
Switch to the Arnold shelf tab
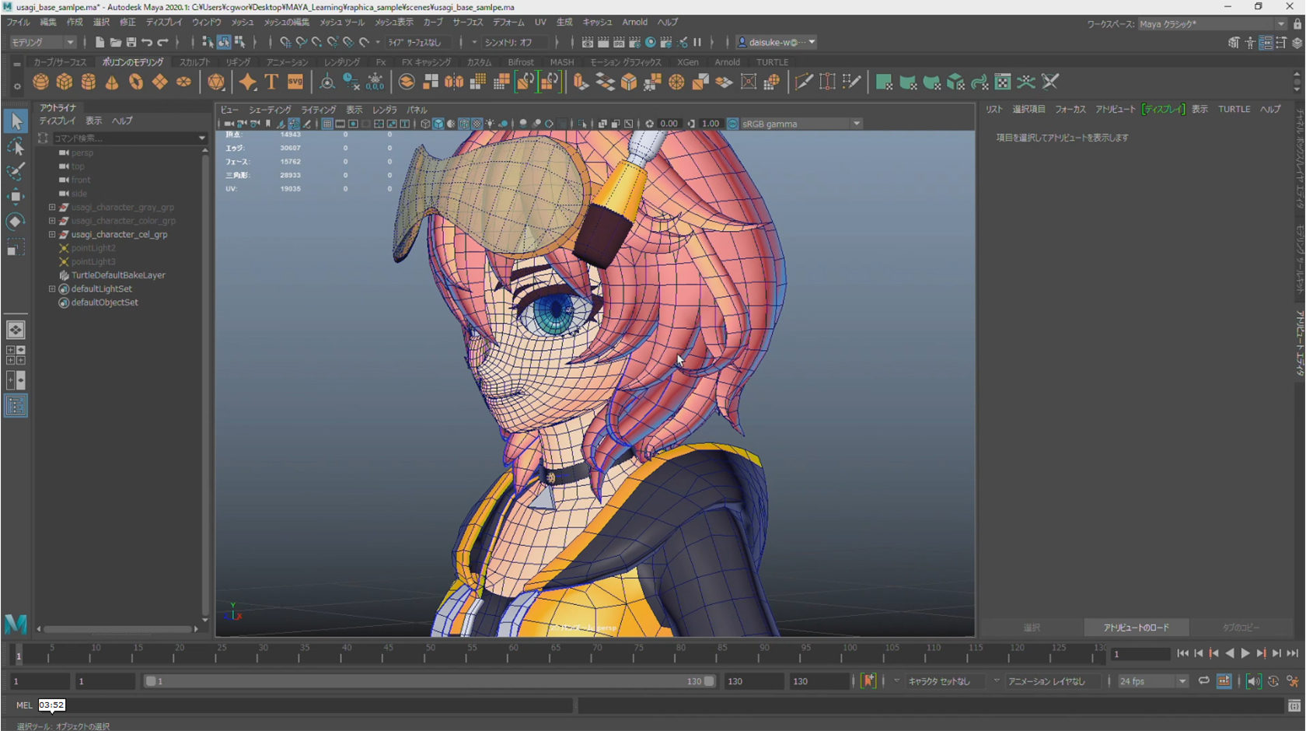(x=727, y=62)
